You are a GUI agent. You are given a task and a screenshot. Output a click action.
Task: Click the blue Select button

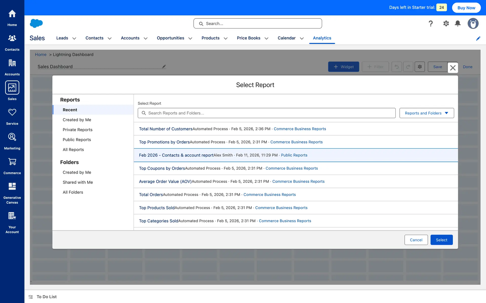pyautogui.click(x=441, y=240)
